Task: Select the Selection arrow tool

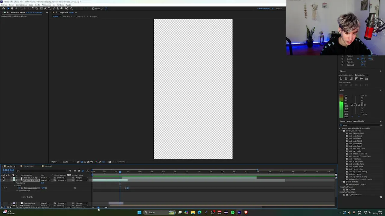Action: pyautogui.click(x=8, y=8)
